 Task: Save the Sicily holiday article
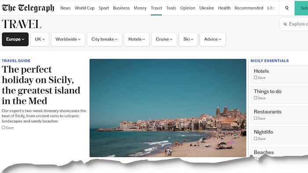coord(7,128)
